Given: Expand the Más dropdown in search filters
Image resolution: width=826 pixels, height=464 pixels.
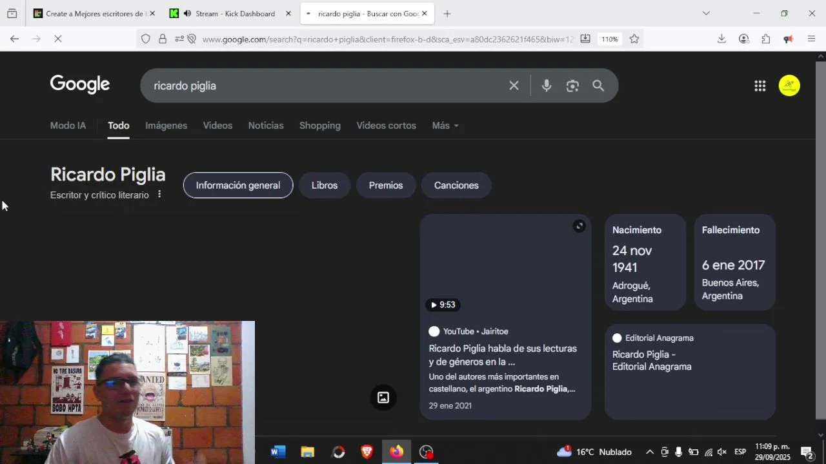Looking at the screenshot, I should pos(445,126).
